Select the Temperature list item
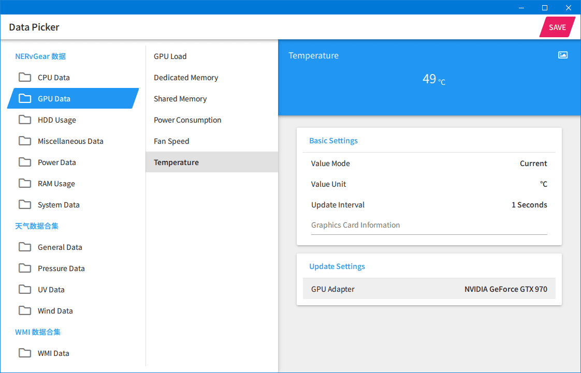 212,162
